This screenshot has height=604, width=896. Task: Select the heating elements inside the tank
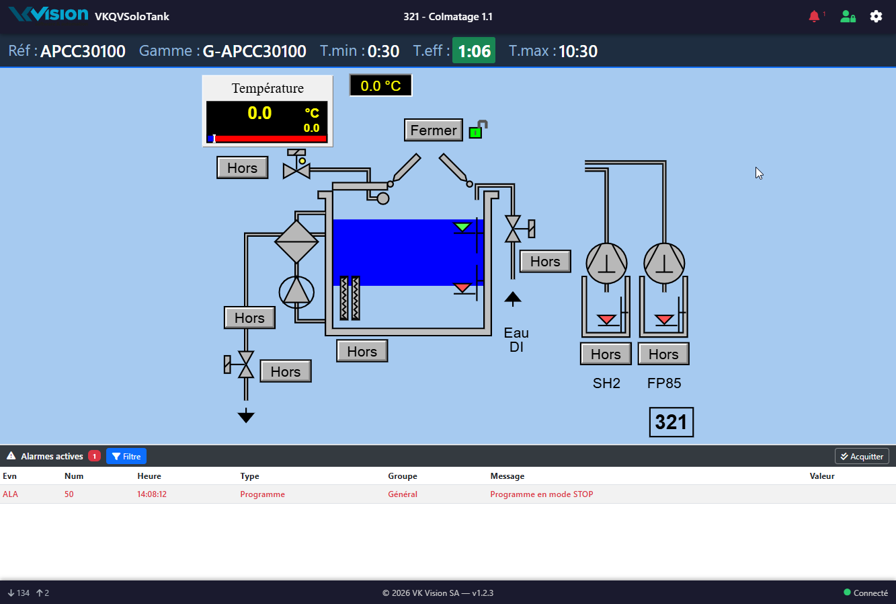[x=350, y=297]
